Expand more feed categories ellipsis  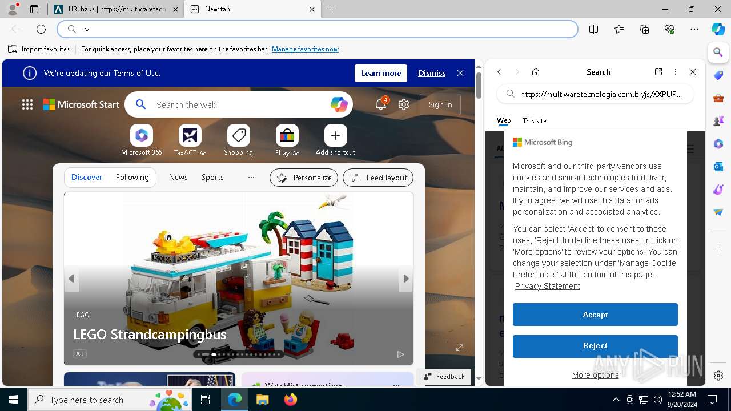click(x=251, y=177)
